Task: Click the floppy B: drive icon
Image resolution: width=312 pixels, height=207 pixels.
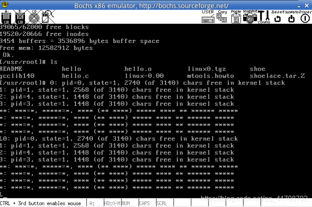Action: 20,17
